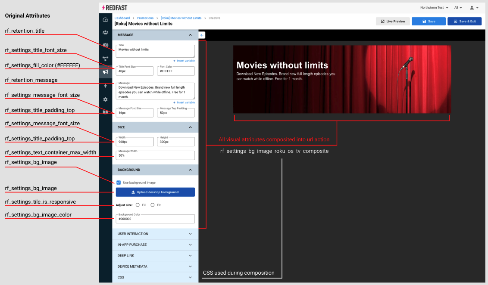Expand the DEVICE METADATA section
488x285 pixels.
click(x=155, y=266)
